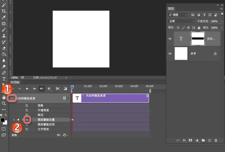The height and width of the screenshot is (152, 225).
Task: Hide the text layer using eye icon
Action: coord(170,39)
